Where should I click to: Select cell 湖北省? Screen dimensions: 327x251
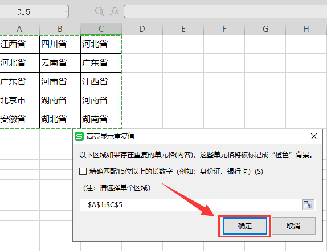[60, 119]
